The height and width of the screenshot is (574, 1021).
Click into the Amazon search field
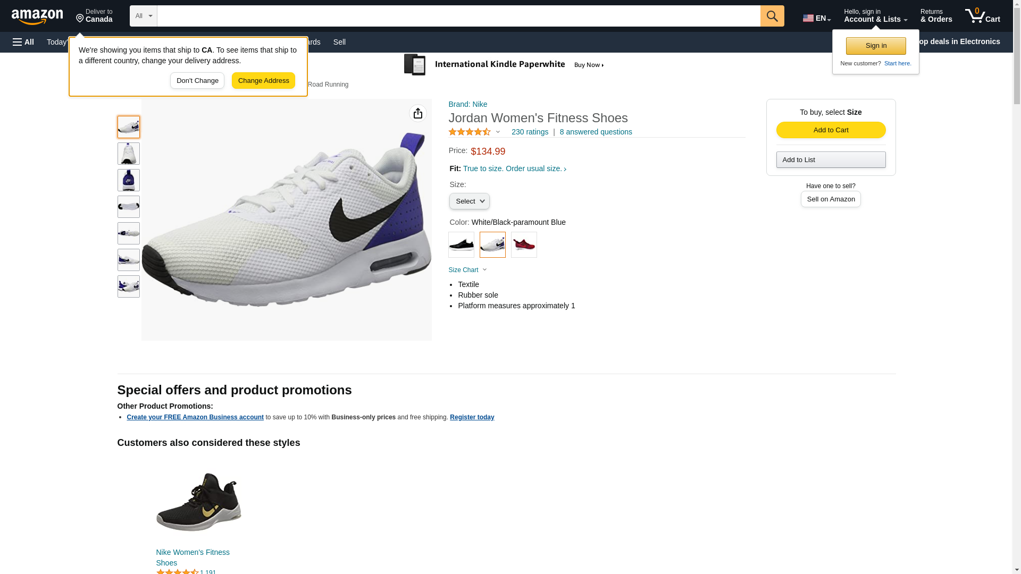(458, 16)
